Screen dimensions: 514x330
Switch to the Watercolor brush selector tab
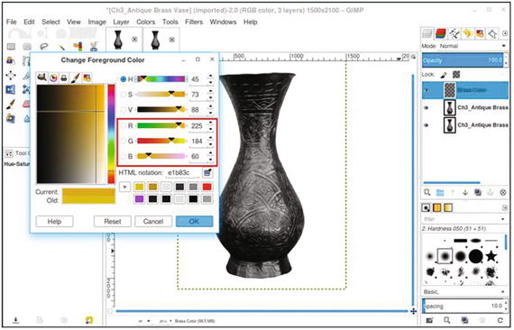click(76, 78)
